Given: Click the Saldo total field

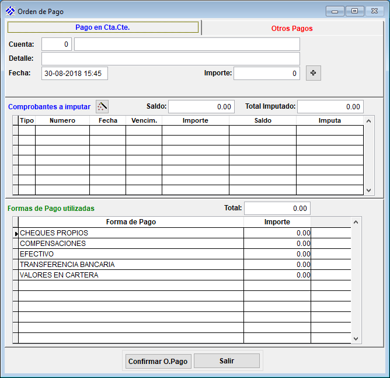Looking at the screenshot, I should 201,106.
